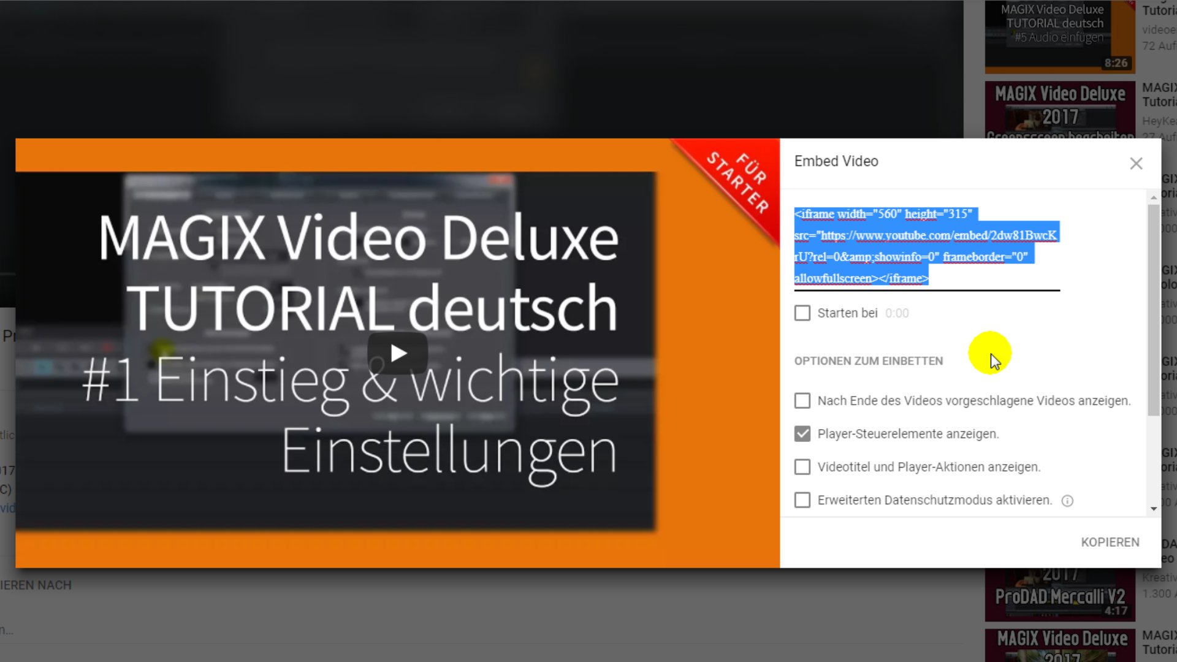Enable showing suggested videos after video ends

coord(802,401)
